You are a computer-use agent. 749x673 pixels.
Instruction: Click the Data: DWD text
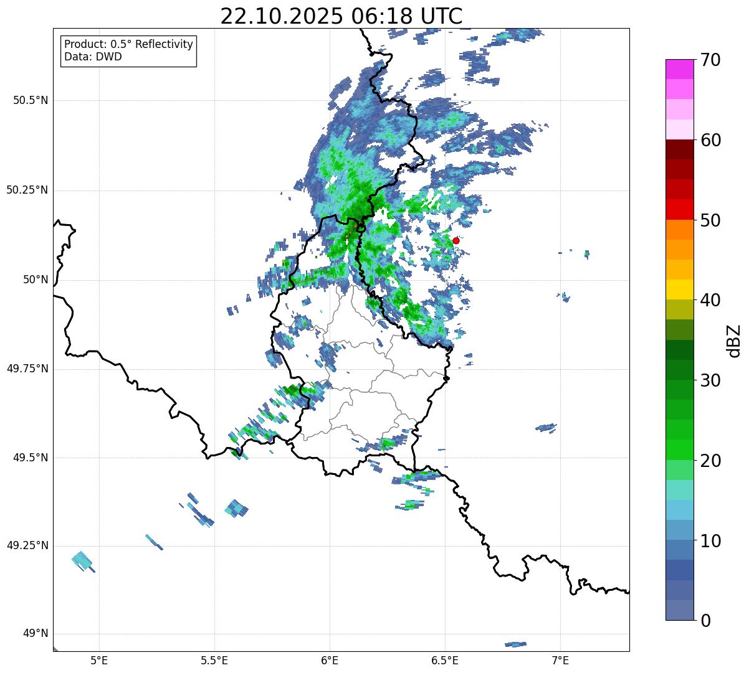pyautogui.click(x=93, y=57)
